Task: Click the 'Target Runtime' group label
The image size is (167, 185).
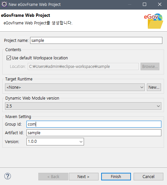Action: [19, 79]
